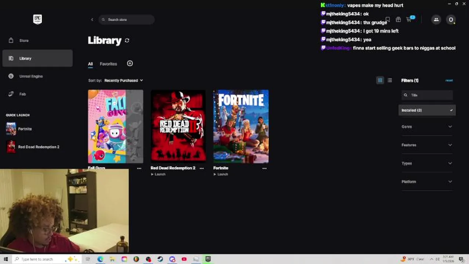This screenshot has width=469, height=264.
Task: Click the Title filter search box
Action: pos(427,95)
